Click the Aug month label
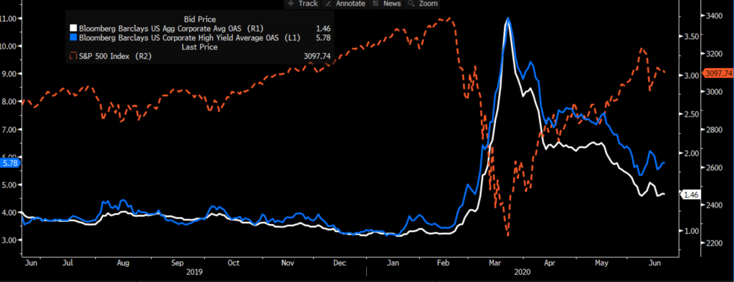Screen dimensions: 734x282 coord(123,263)
